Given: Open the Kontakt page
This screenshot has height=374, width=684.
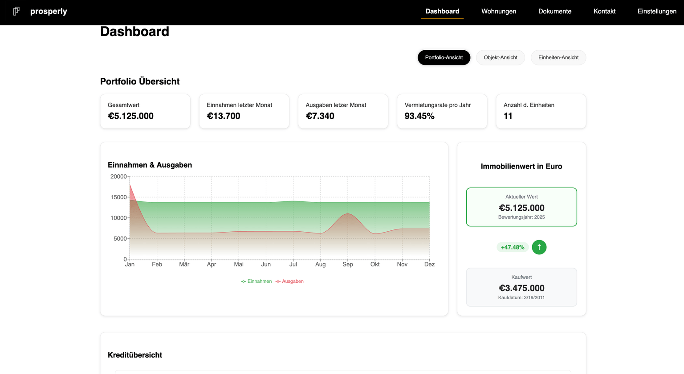Looking at the screenshot, I should pos(604,12).
